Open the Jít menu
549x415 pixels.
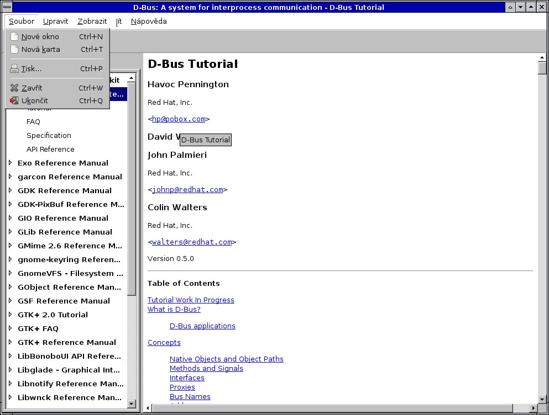coord(119,22)
